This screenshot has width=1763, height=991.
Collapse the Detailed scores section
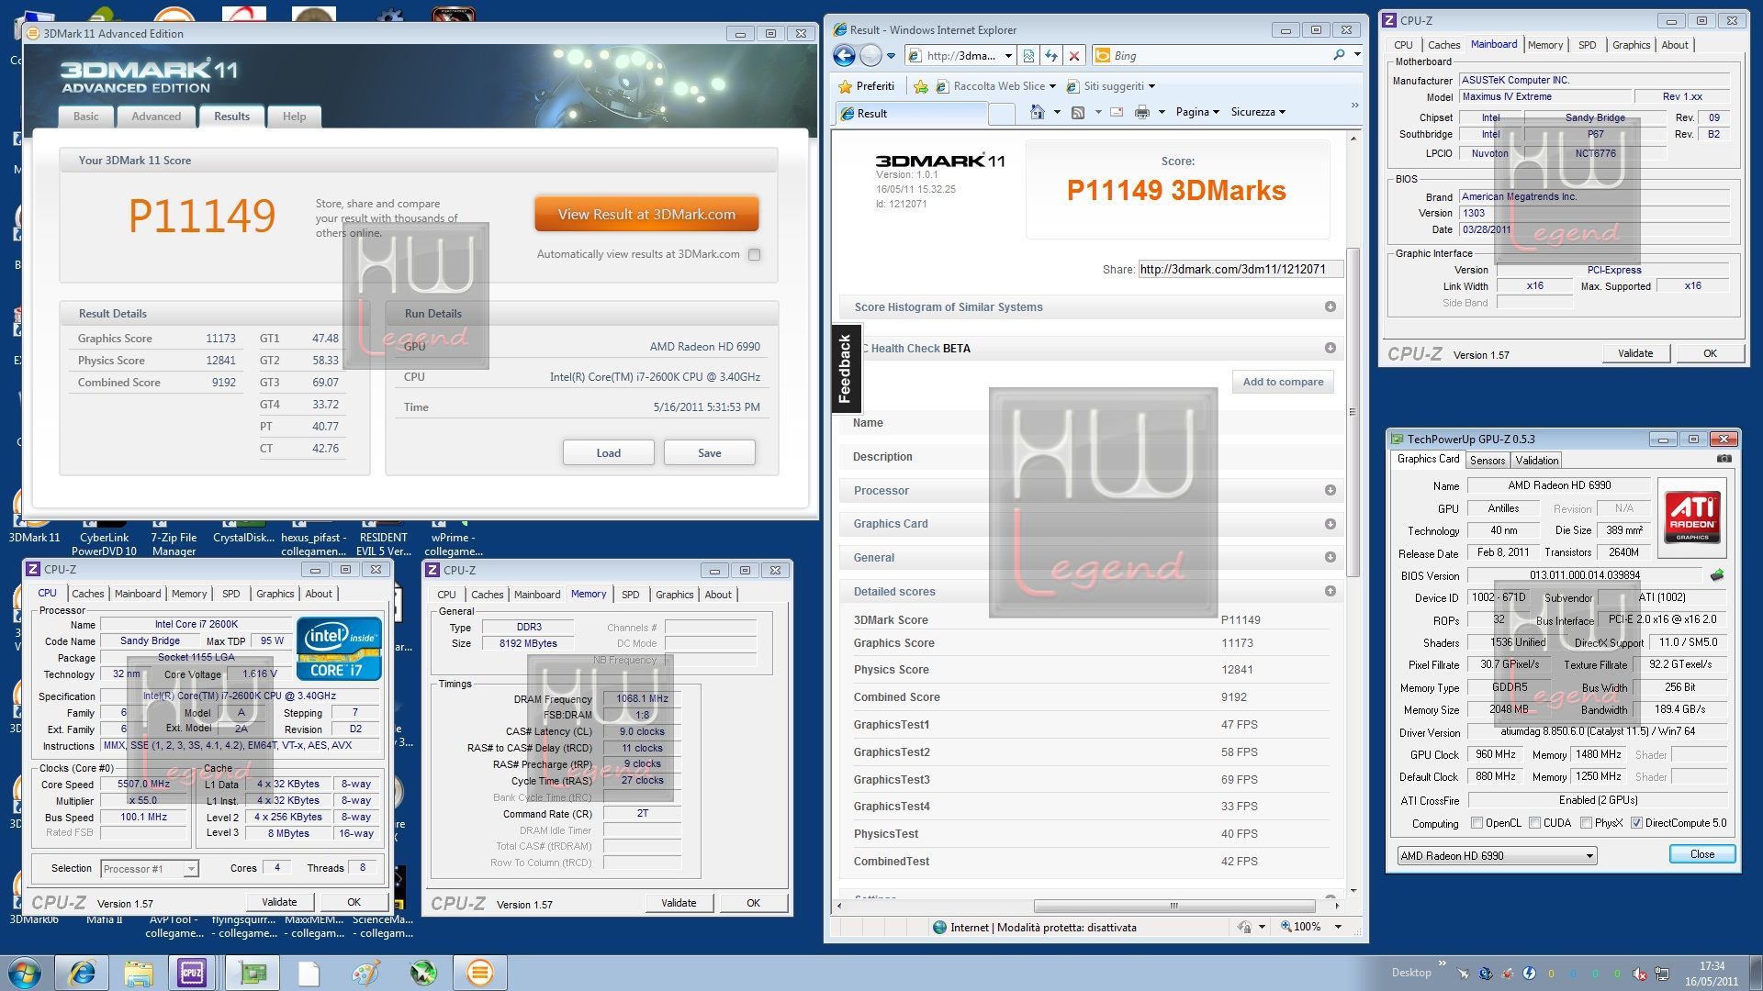coord(1330,591)
